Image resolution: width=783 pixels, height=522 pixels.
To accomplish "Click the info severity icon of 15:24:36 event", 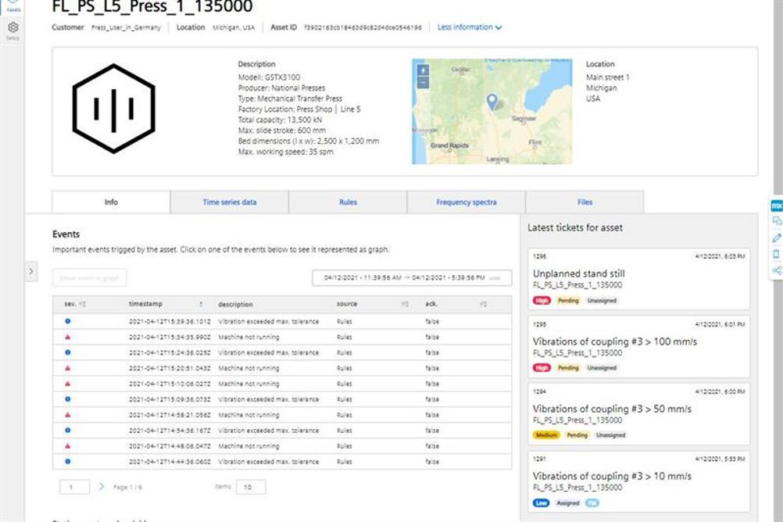I will point(68,352).
